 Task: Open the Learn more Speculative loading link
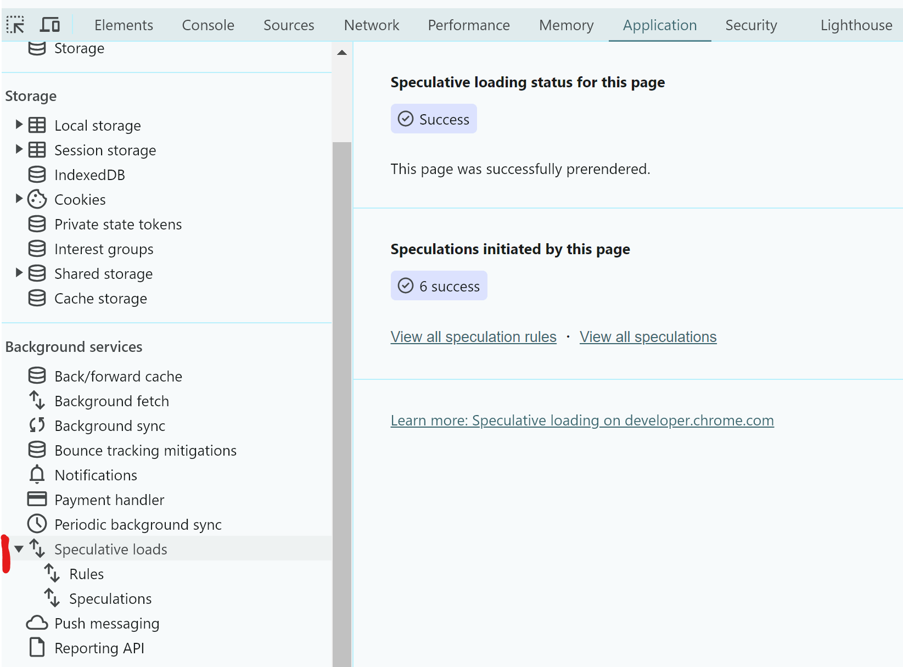click(x=582, y=421)
